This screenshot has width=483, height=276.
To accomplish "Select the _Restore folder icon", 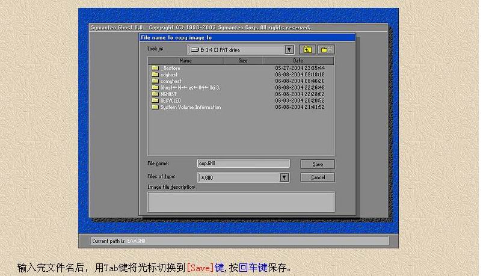I will coord(155,68).
